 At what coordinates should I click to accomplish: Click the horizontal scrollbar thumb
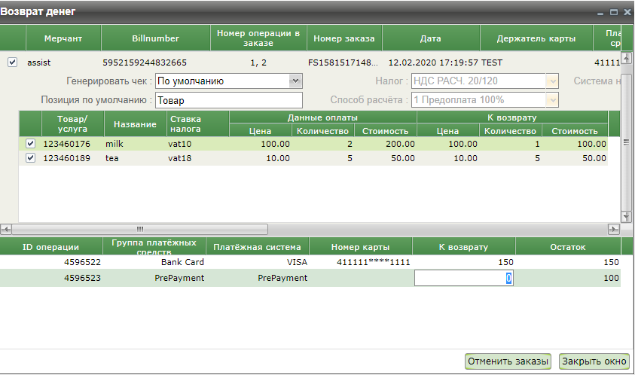point(139,229)
